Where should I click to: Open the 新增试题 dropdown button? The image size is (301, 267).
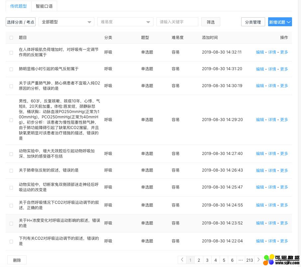point(280,22)
